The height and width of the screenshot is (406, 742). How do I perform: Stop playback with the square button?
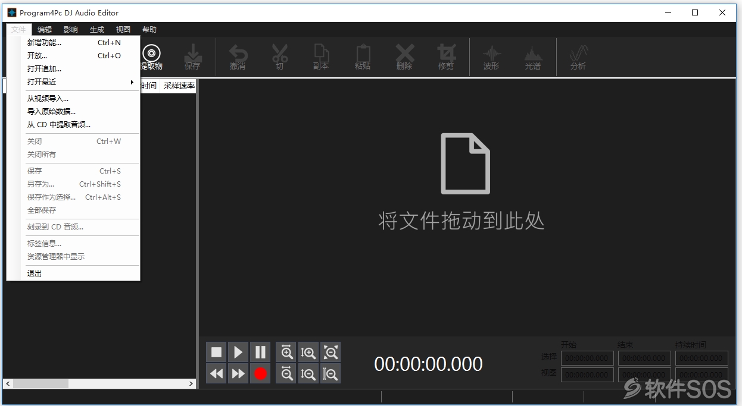tap(216, 352)
